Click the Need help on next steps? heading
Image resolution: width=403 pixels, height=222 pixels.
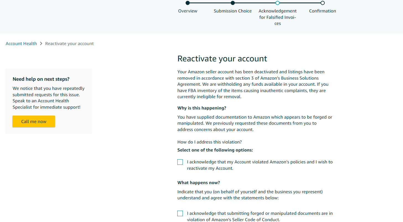(x=41, y=79)
